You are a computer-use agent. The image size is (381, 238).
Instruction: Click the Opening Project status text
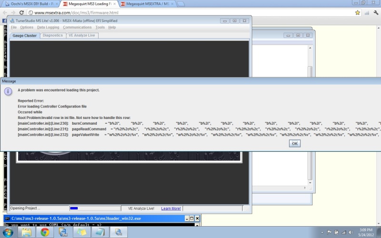coord(25,208)
